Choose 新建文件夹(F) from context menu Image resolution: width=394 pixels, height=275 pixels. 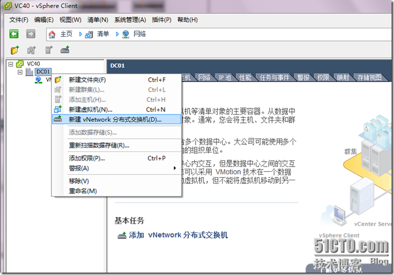[x=116, y=80]
